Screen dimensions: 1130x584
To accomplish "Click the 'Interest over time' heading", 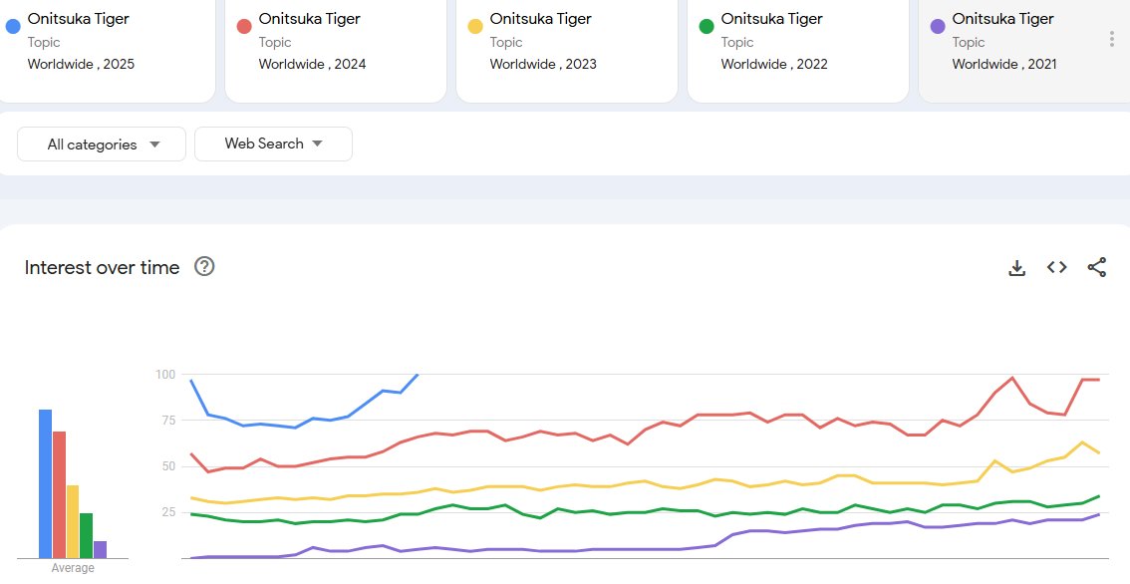I will point(103,267).
